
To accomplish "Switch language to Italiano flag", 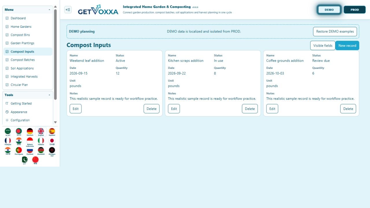I will (x=41, y=141).
